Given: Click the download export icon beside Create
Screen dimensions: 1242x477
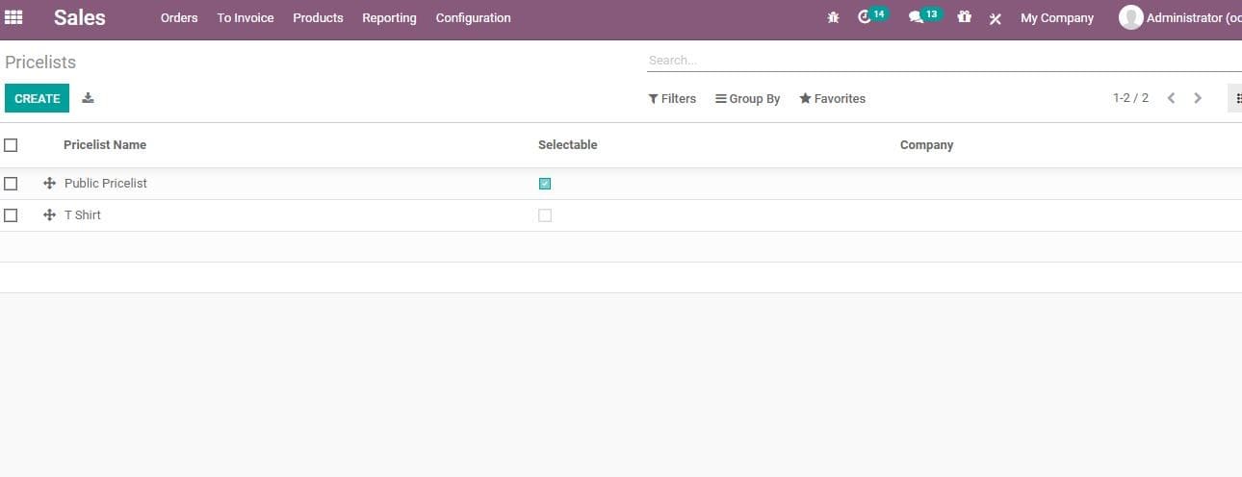Looking at the screenshot, I should click(88, 98).
